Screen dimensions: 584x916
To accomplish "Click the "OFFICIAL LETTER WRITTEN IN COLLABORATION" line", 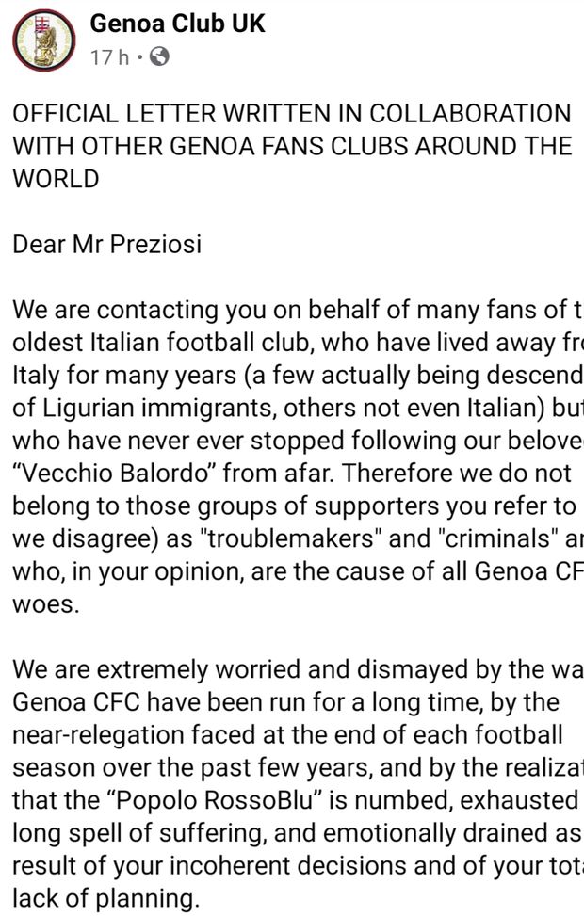I will click(291, 114).
